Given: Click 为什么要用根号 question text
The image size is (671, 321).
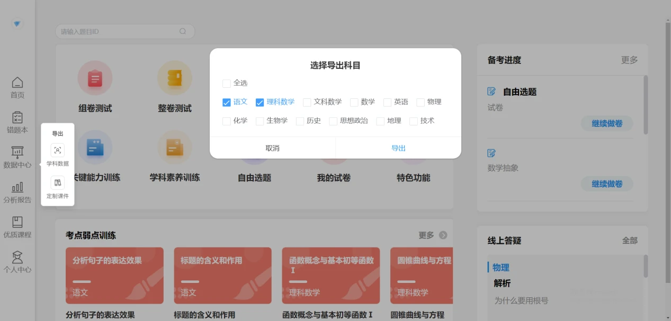Looking at the screenshot, I should tap(521, 301).
